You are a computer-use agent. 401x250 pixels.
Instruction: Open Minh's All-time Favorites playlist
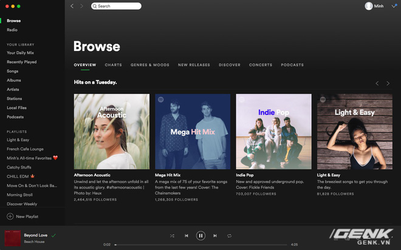[32, 158]
